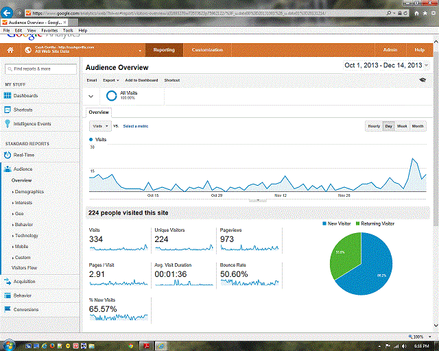439x351 pixels.
Task: Click Add to Dashboard
Action: (141, 80)
